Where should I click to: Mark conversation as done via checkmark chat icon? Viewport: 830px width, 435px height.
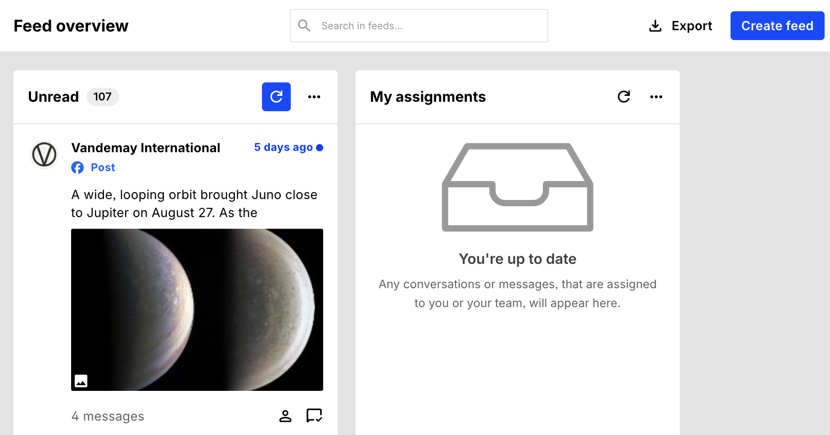point(314,416)
